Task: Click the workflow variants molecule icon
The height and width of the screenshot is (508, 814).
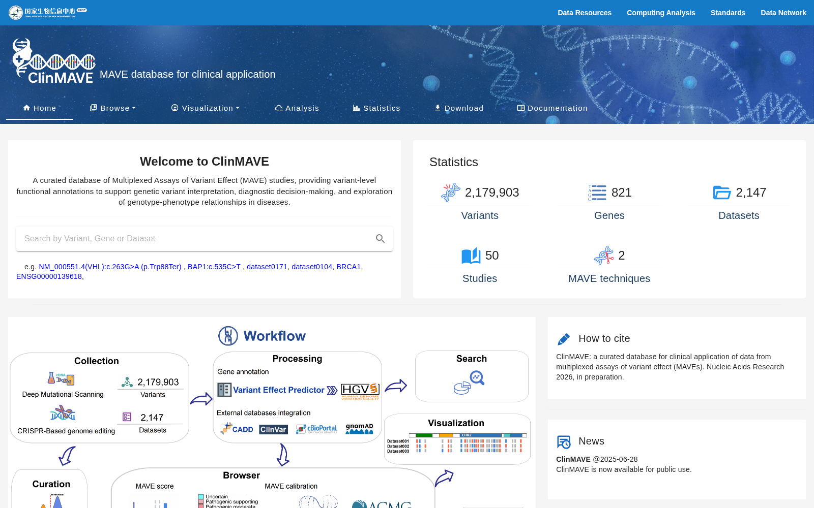Action: [127, 382]
